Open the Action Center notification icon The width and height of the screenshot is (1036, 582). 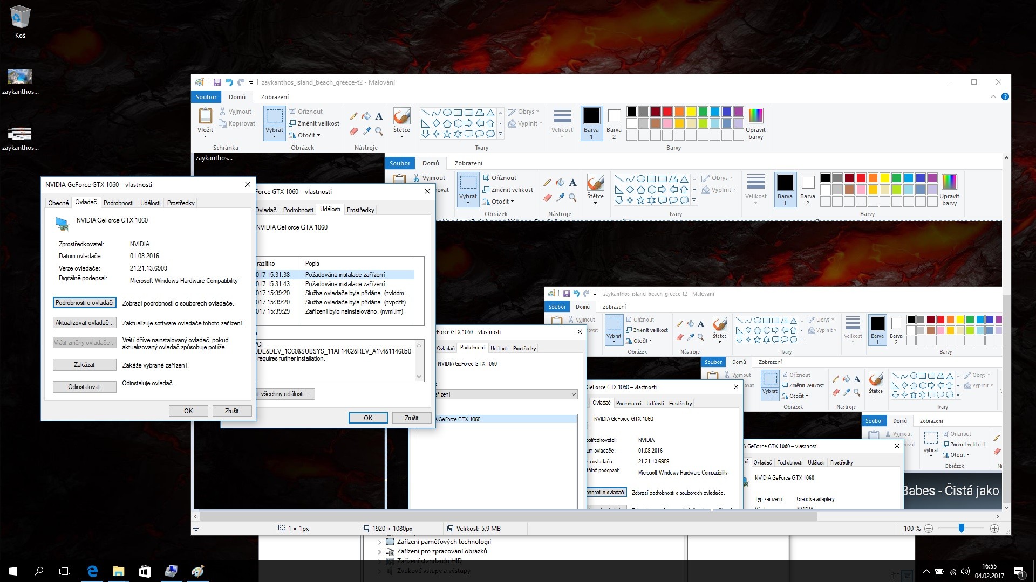(x=1019, y=571)
